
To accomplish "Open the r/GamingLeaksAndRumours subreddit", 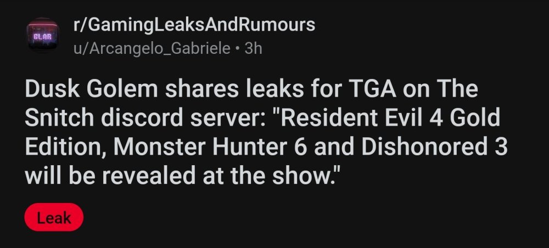I will pos(194,25).
